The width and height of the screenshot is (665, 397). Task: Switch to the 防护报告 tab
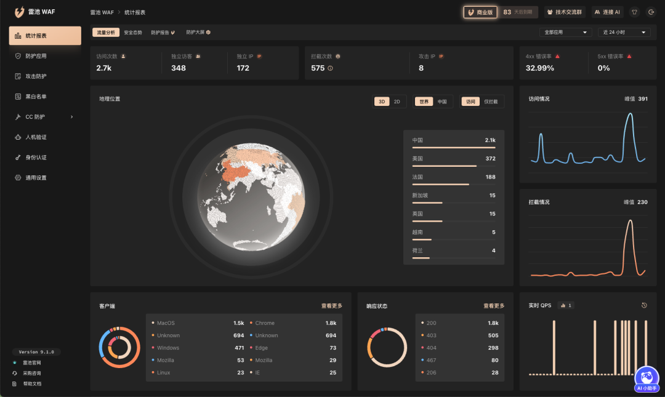point(163,32)
